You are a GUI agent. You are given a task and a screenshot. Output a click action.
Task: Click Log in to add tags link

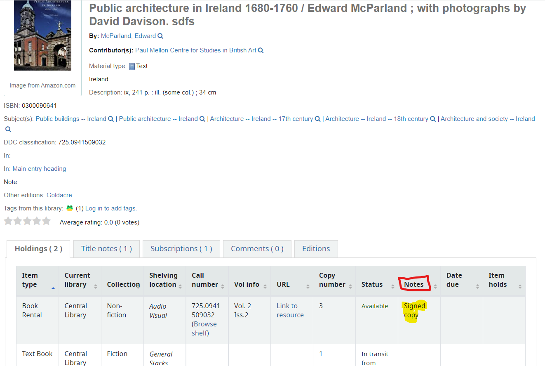click(111, 208)
